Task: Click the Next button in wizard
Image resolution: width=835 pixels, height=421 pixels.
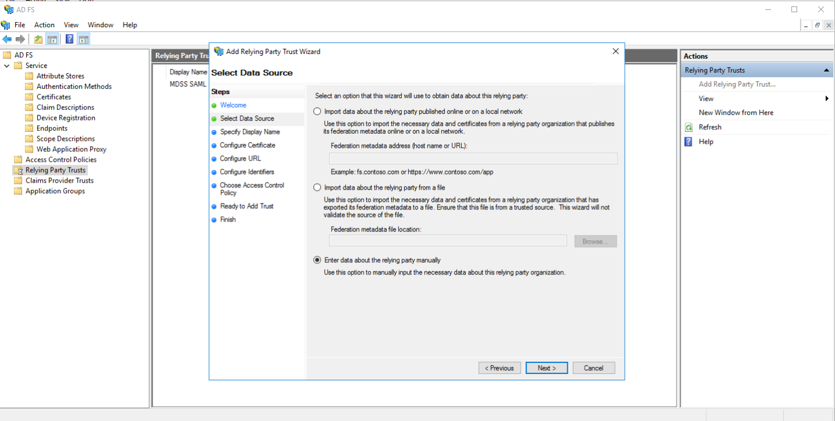Action: pos(547,368)
